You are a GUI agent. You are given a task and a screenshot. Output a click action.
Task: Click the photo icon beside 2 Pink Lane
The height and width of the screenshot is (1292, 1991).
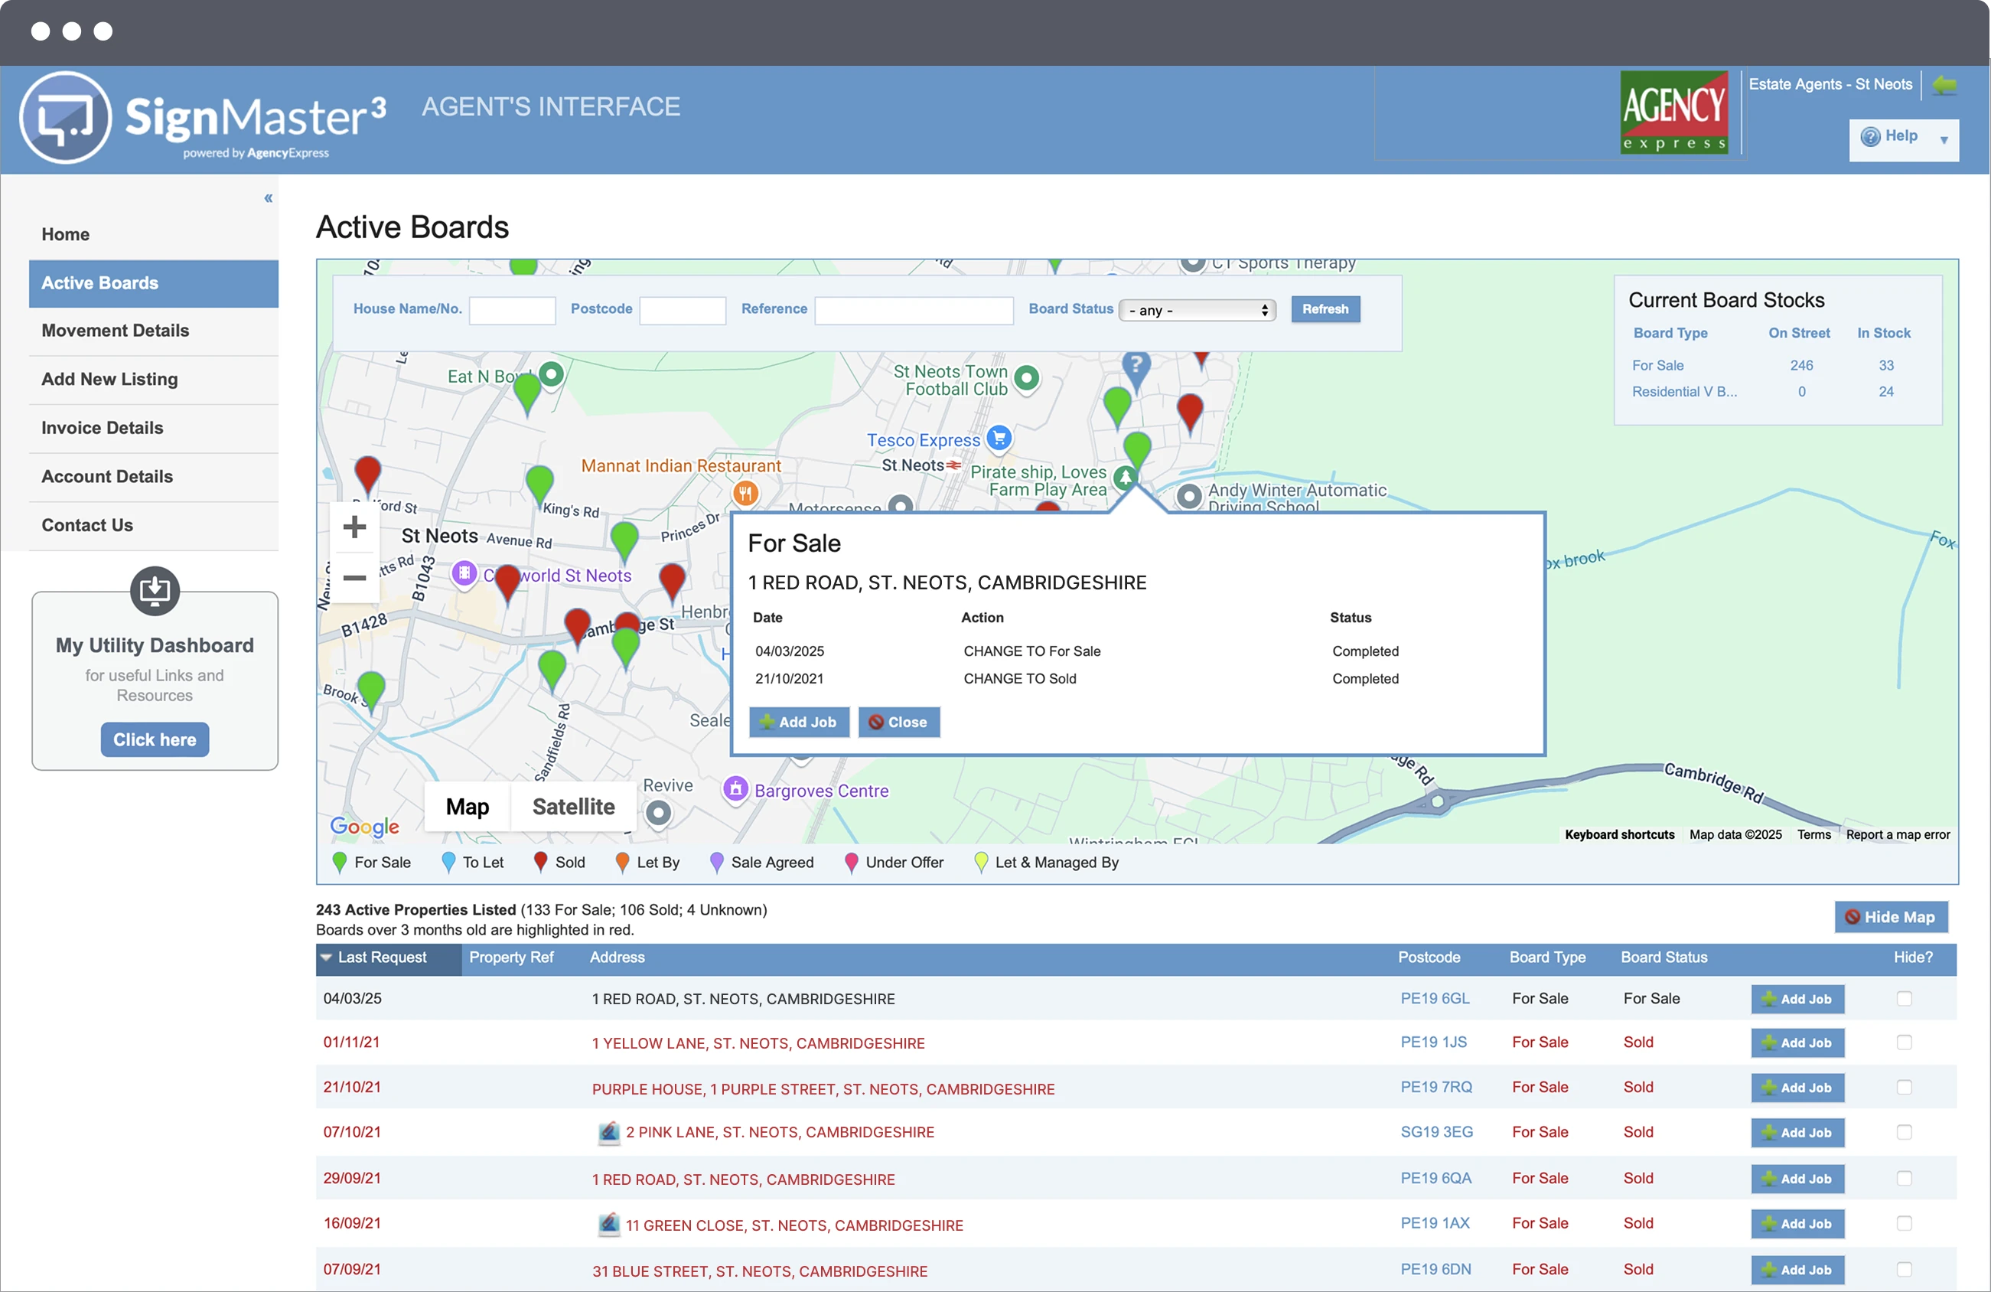610,1132
